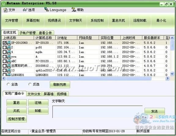The width and height of the screenshot is (176, 136).
Task: Click the 192.168.1.2 location cell
Action: point(110,57)
